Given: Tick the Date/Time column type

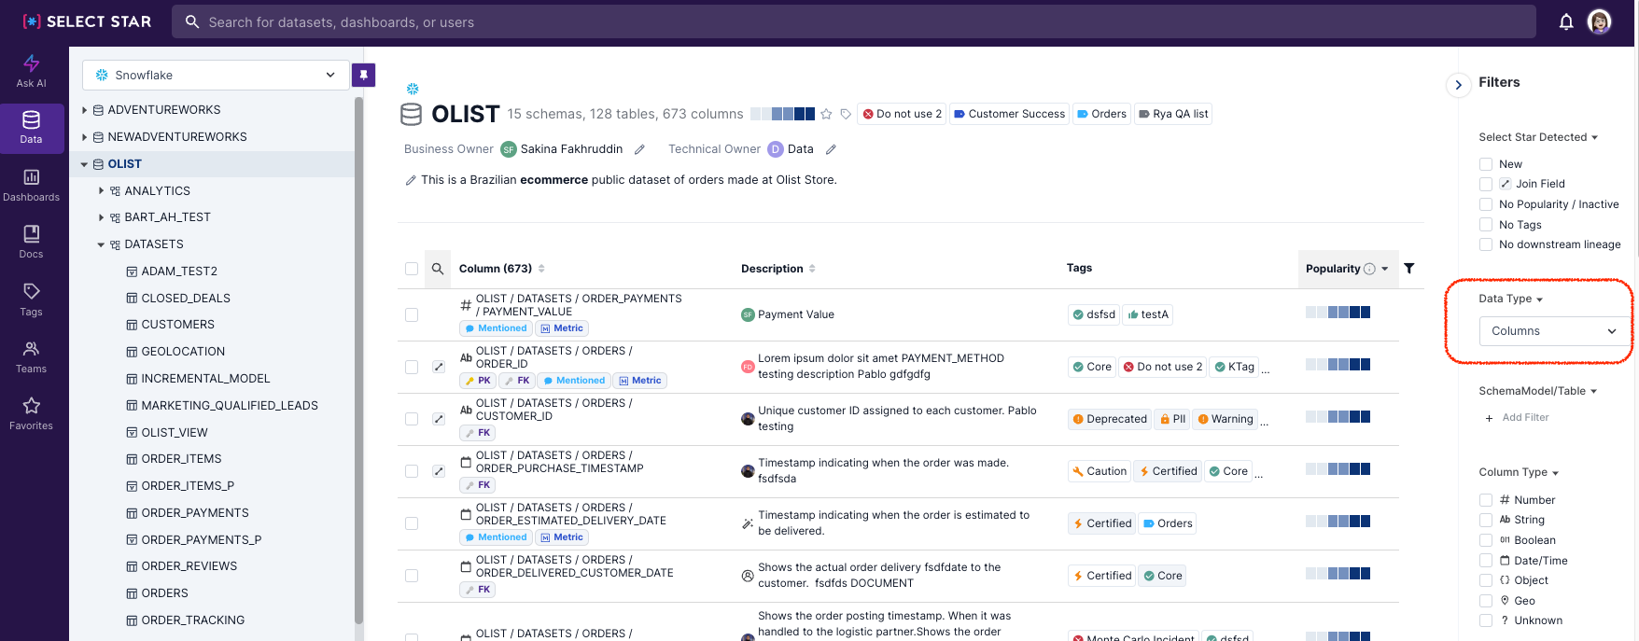Looking at the screenshot, I should 1485,561.
